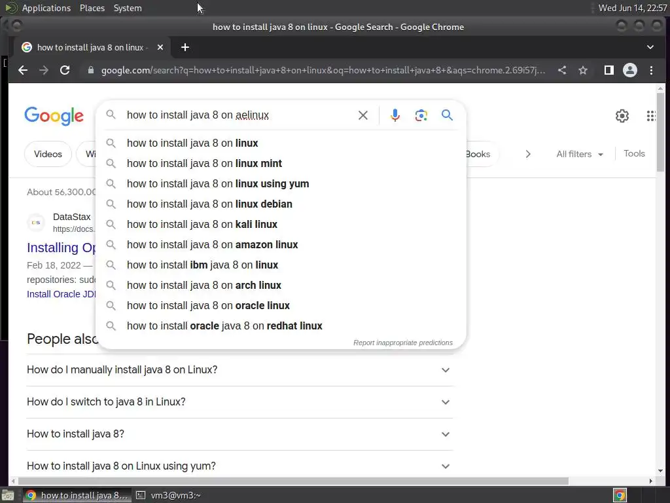Open a new tab with plus button
Screen dimensions: 670x503
point(185,47)
